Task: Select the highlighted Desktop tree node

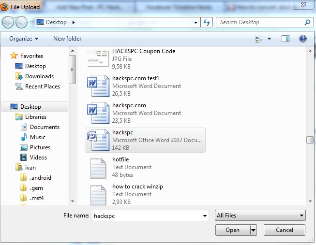Action: click(35, 106)
